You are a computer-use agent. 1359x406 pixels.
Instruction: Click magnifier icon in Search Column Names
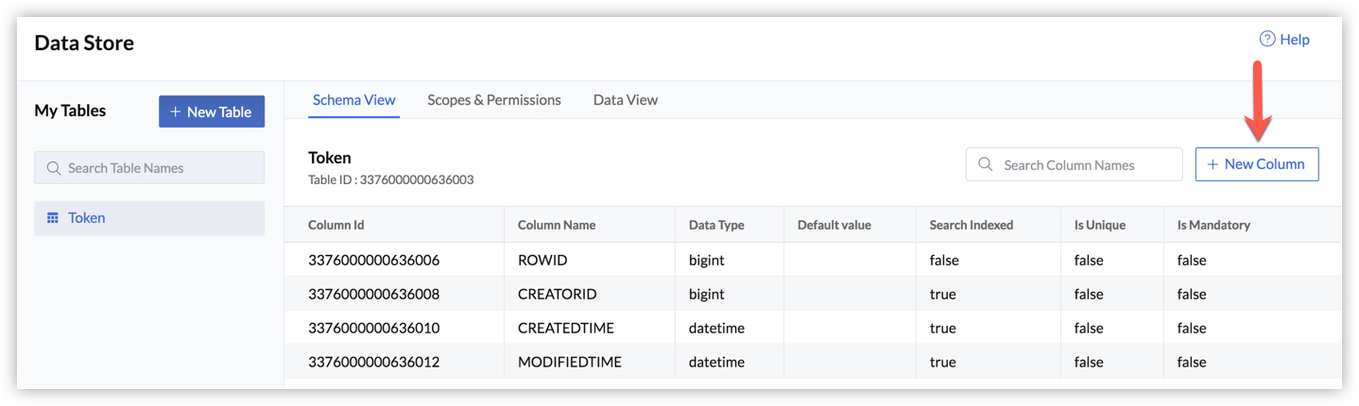[x=986, y=164]
